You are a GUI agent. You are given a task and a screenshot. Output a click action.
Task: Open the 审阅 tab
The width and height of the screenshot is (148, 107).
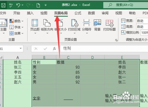coord(105,13)
